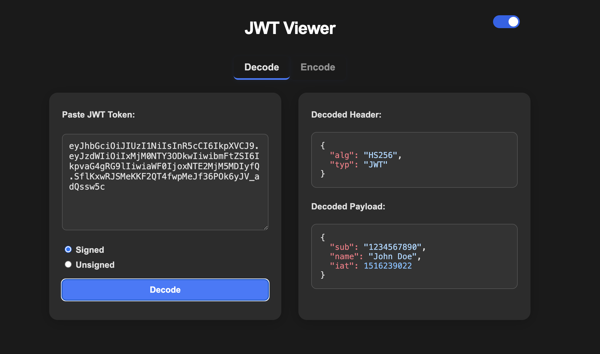Click the closing brace of decoded header
This screenshot has height=354, width=600.
(x=323, y=174)
